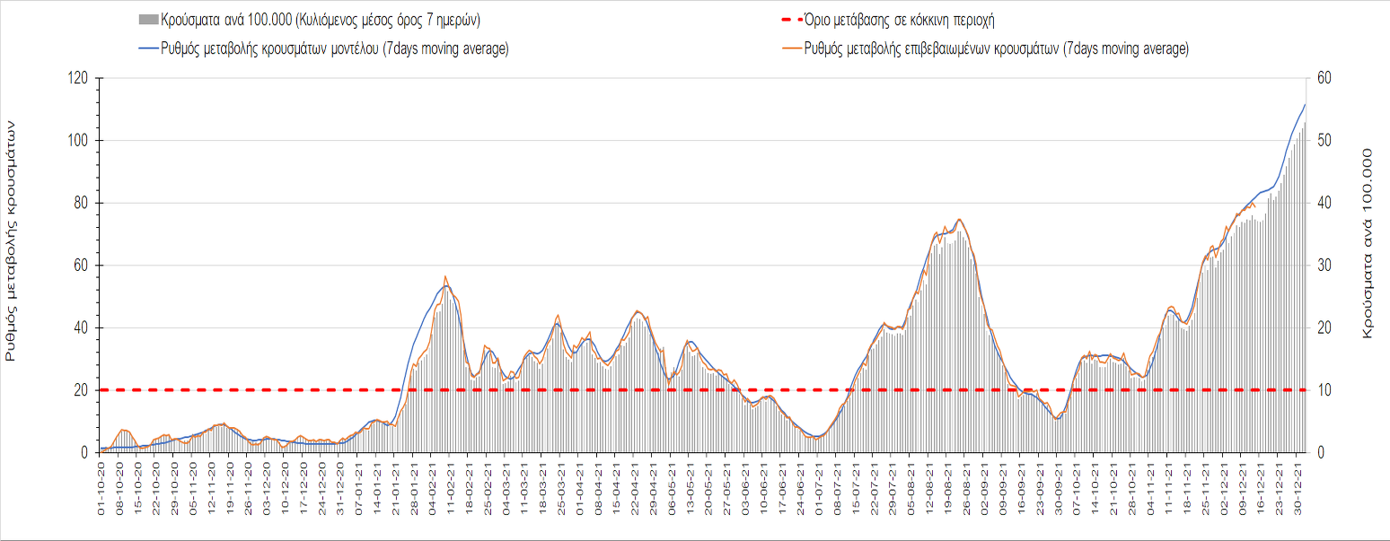
Task: Select the 01-07-21 date label
Action: (x=818, y=482)
